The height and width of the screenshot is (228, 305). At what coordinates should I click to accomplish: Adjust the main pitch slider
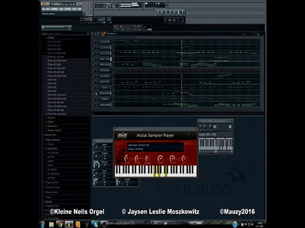pyautogui.click(x=91, y=9)
